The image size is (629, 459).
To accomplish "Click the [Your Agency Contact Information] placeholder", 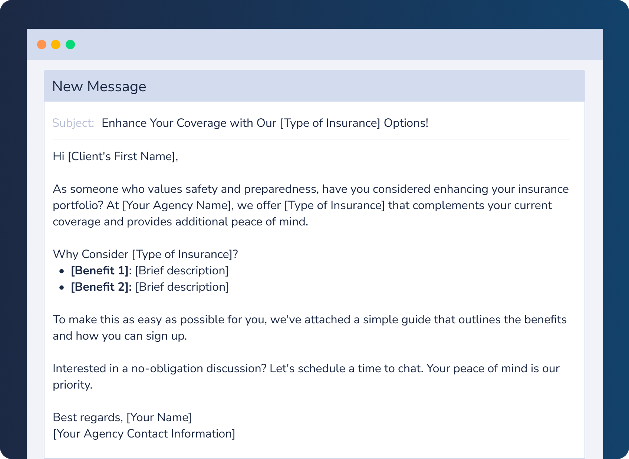I will click(144, 434).
